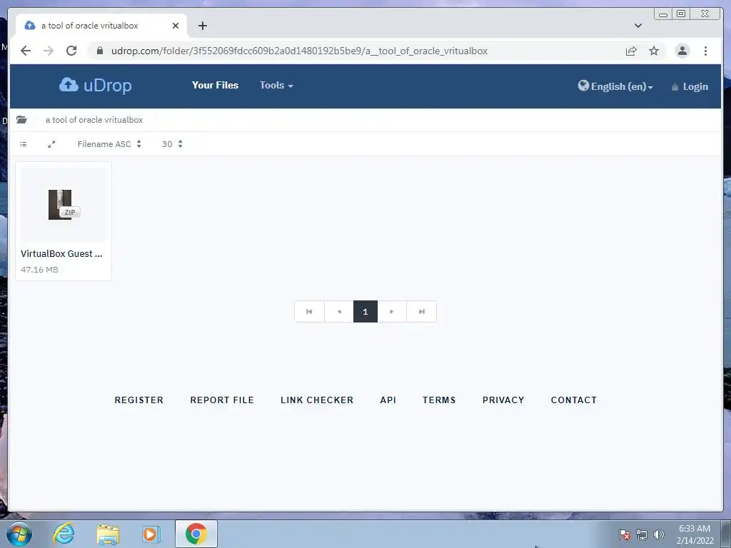Click the Login link
This screenshot has height=548, width=731.
(x=690, y=86)
